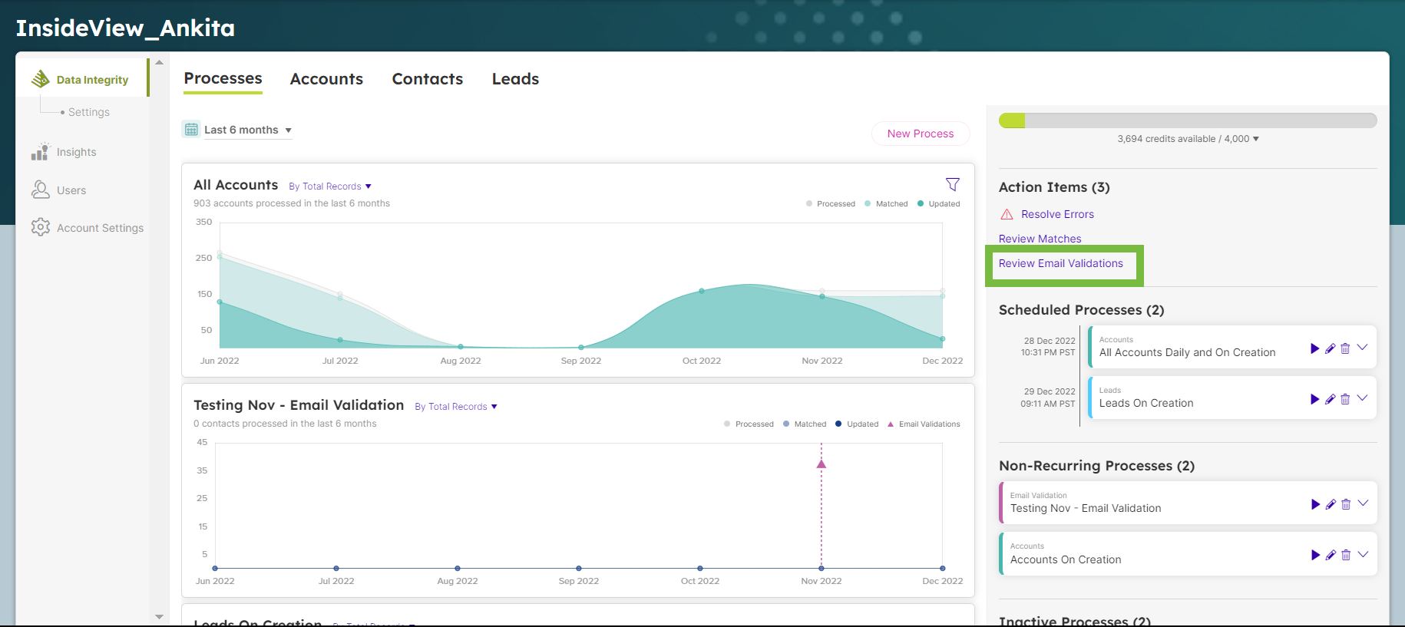Open Account Settings in the sidebar
Screen dimensions: 1405x627
tap(100, 228)
